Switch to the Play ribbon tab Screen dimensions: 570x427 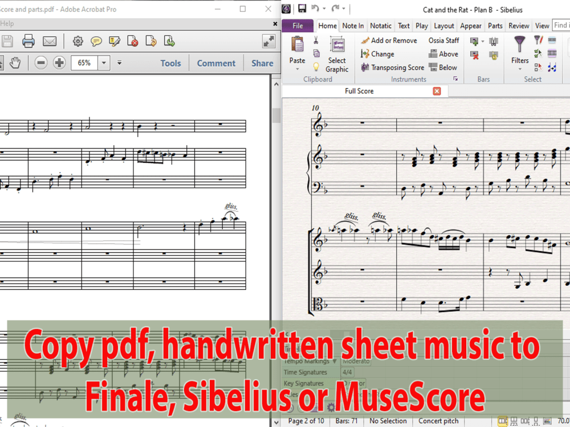pos(422,26)
